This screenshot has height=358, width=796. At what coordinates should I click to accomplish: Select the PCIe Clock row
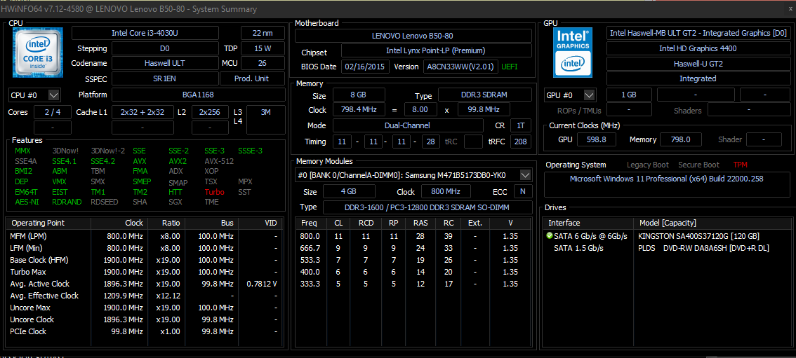point(144,331)
